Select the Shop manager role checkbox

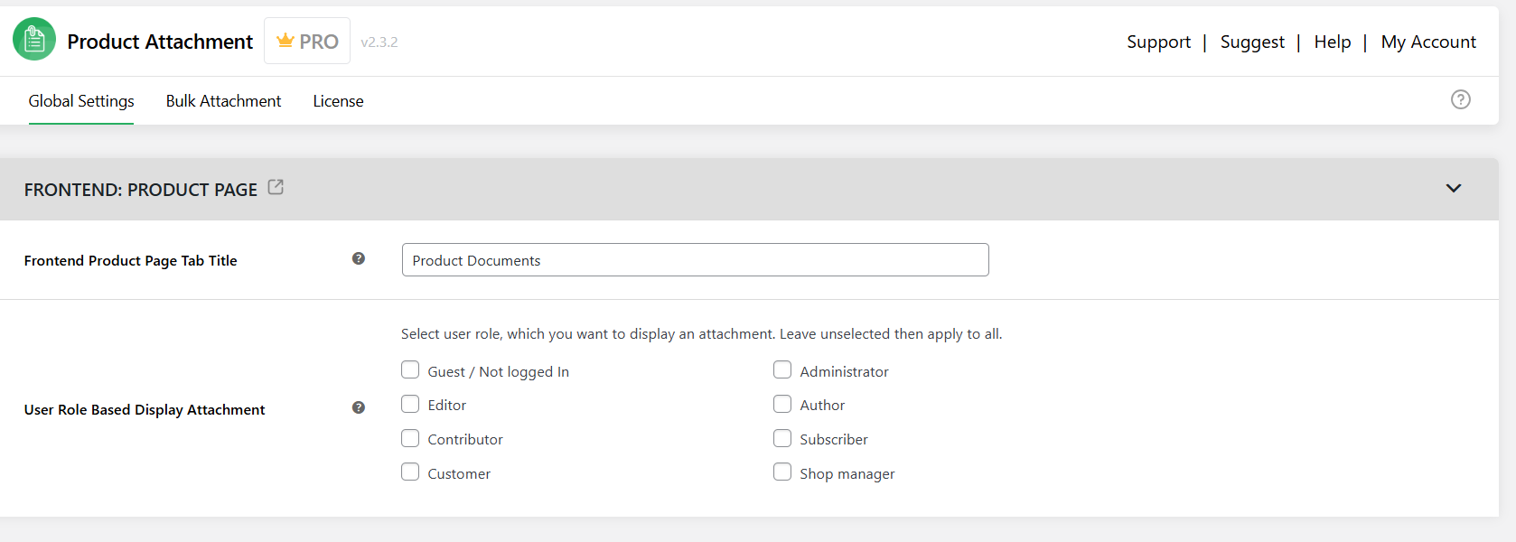pos(782,472)
